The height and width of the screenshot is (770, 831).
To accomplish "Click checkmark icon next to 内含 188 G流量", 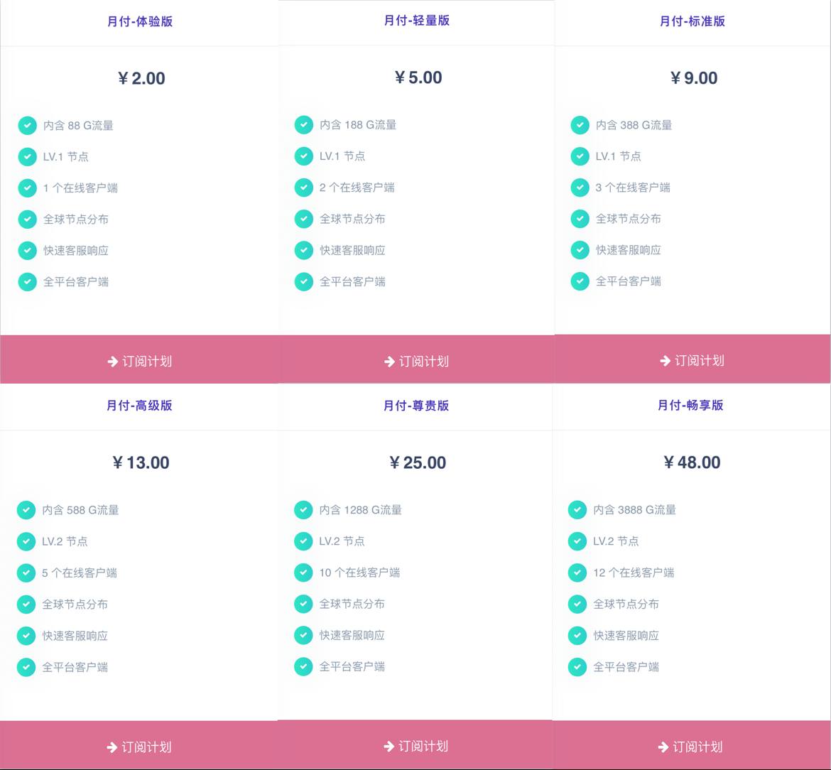I will tap(303, 125).
